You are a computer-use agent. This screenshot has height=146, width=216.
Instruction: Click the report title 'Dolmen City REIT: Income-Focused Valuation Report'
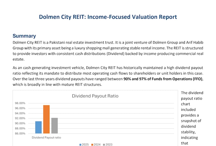pyautogui.click(x=108, y=17)
